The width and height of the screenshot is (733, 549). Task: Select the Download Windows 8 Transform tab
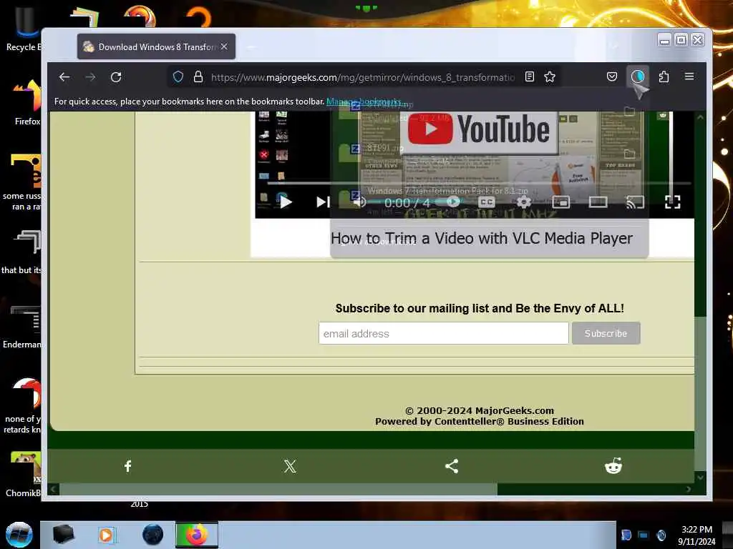156,46
